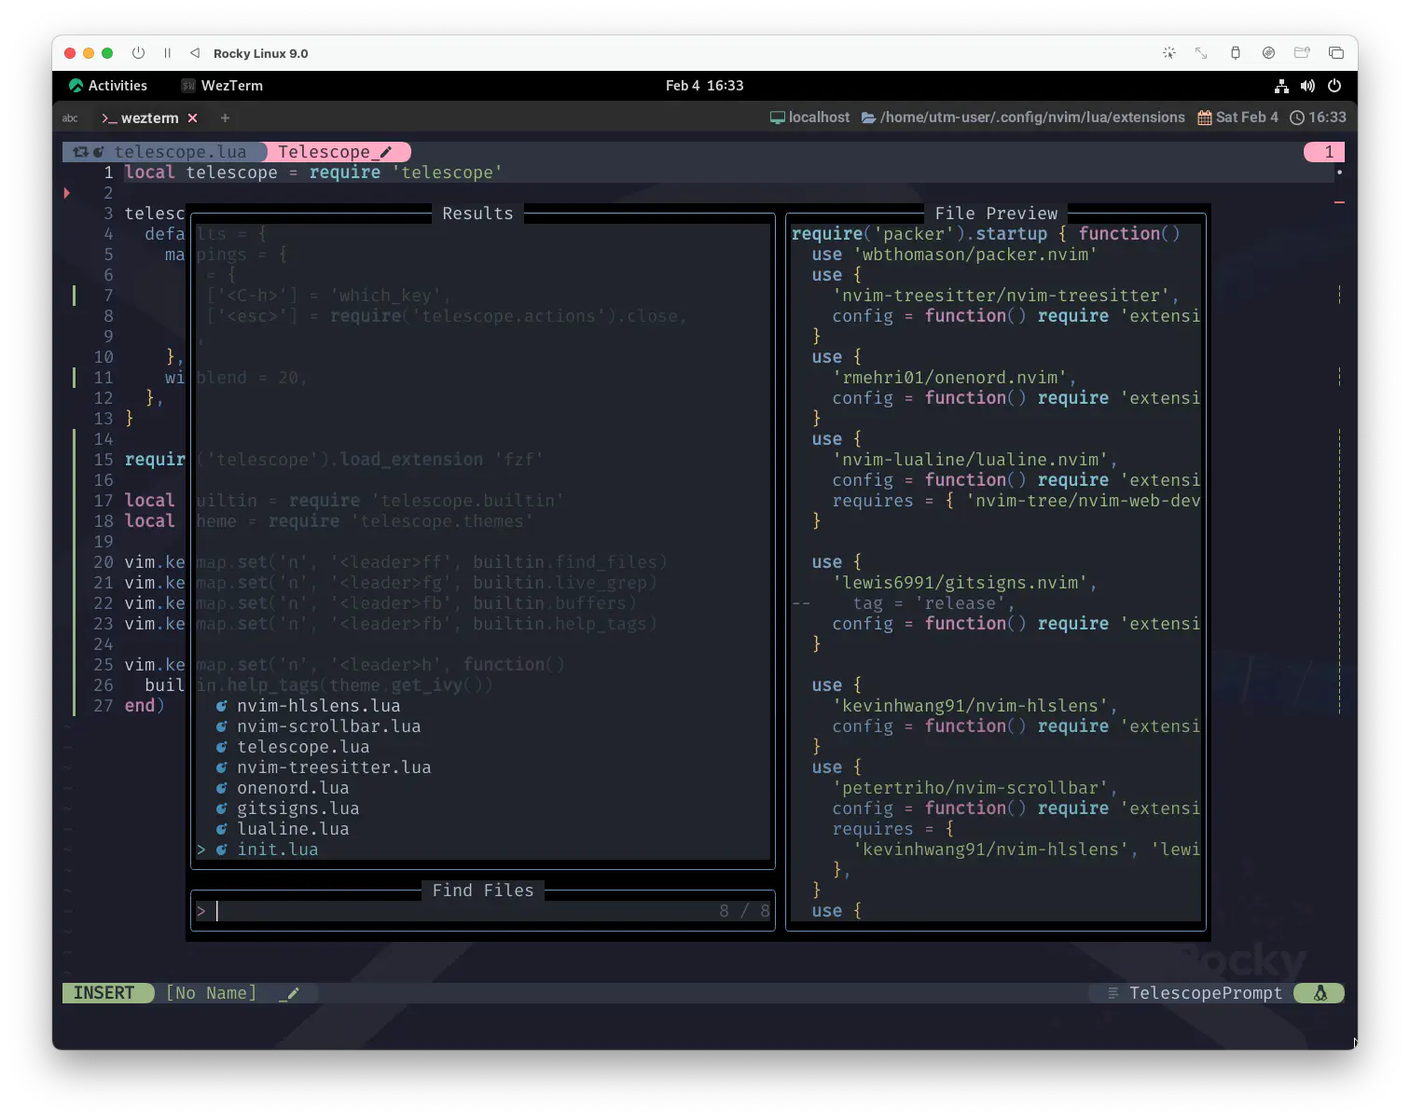Pause the virtual machine
1410x1119 pixels.
click(168, 53)
